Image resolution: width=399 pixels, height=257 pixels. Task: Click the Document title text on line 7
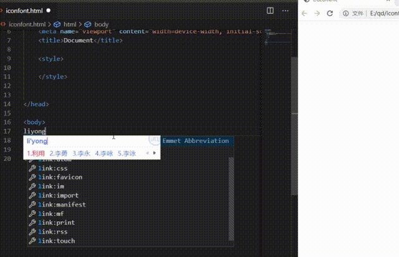pos(79,41)
